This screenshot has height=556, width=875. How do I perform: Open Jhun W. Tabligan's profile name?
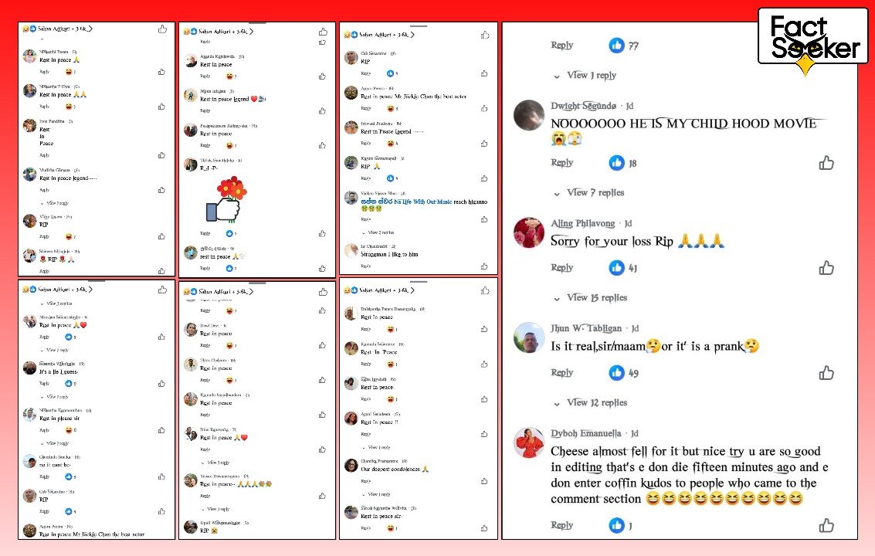click(x=586, y=328)
